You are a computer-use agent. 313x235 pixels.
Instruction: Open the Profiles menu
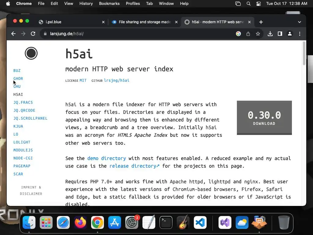tap(133, 3)
